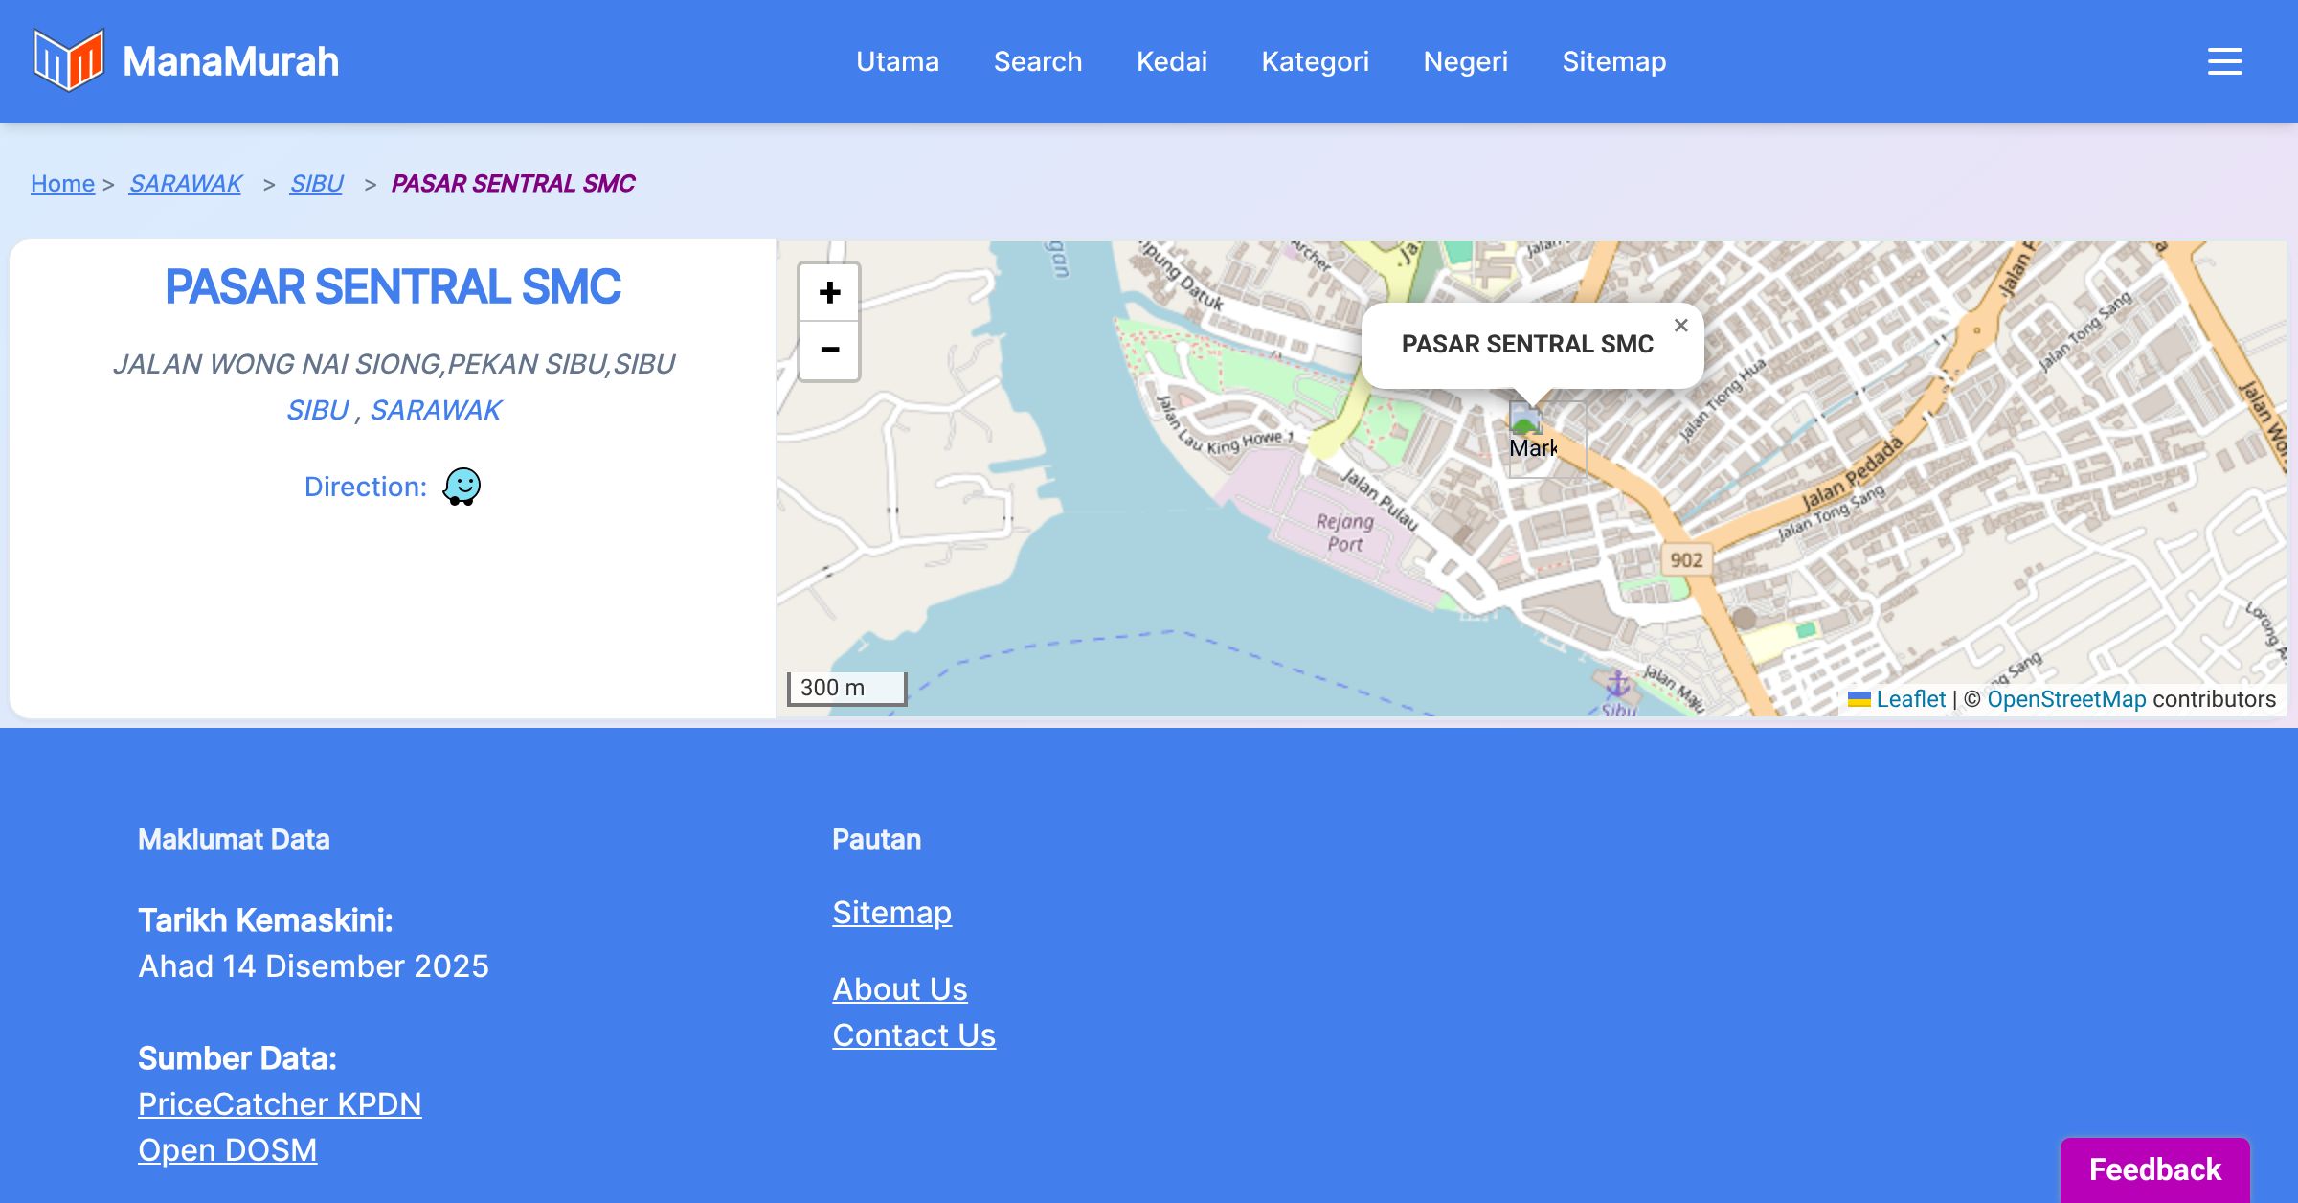
Task: Click the ManaMurah logo icon
Action: coord(68,60)
